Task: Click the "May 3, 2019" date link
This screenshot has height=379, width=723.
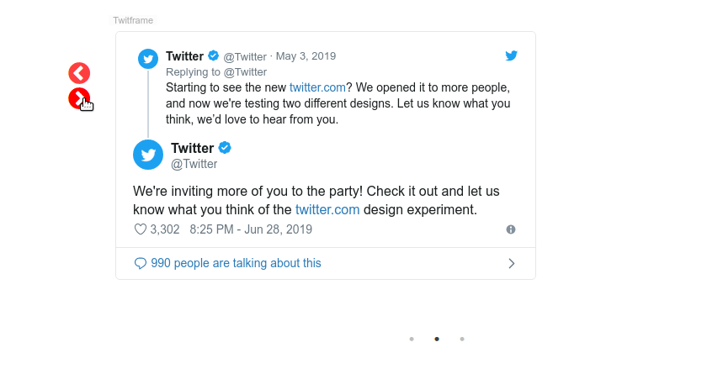Action: pos(306,56)
